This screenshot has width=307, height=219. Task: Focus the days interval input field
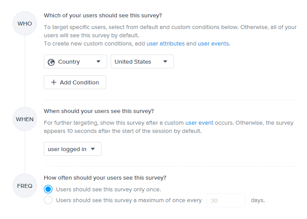(x=226, y=200)
